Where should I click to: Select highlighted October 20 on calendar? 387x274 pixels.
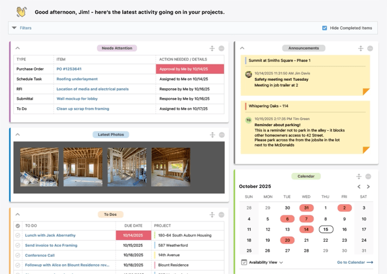click(287, 240)
